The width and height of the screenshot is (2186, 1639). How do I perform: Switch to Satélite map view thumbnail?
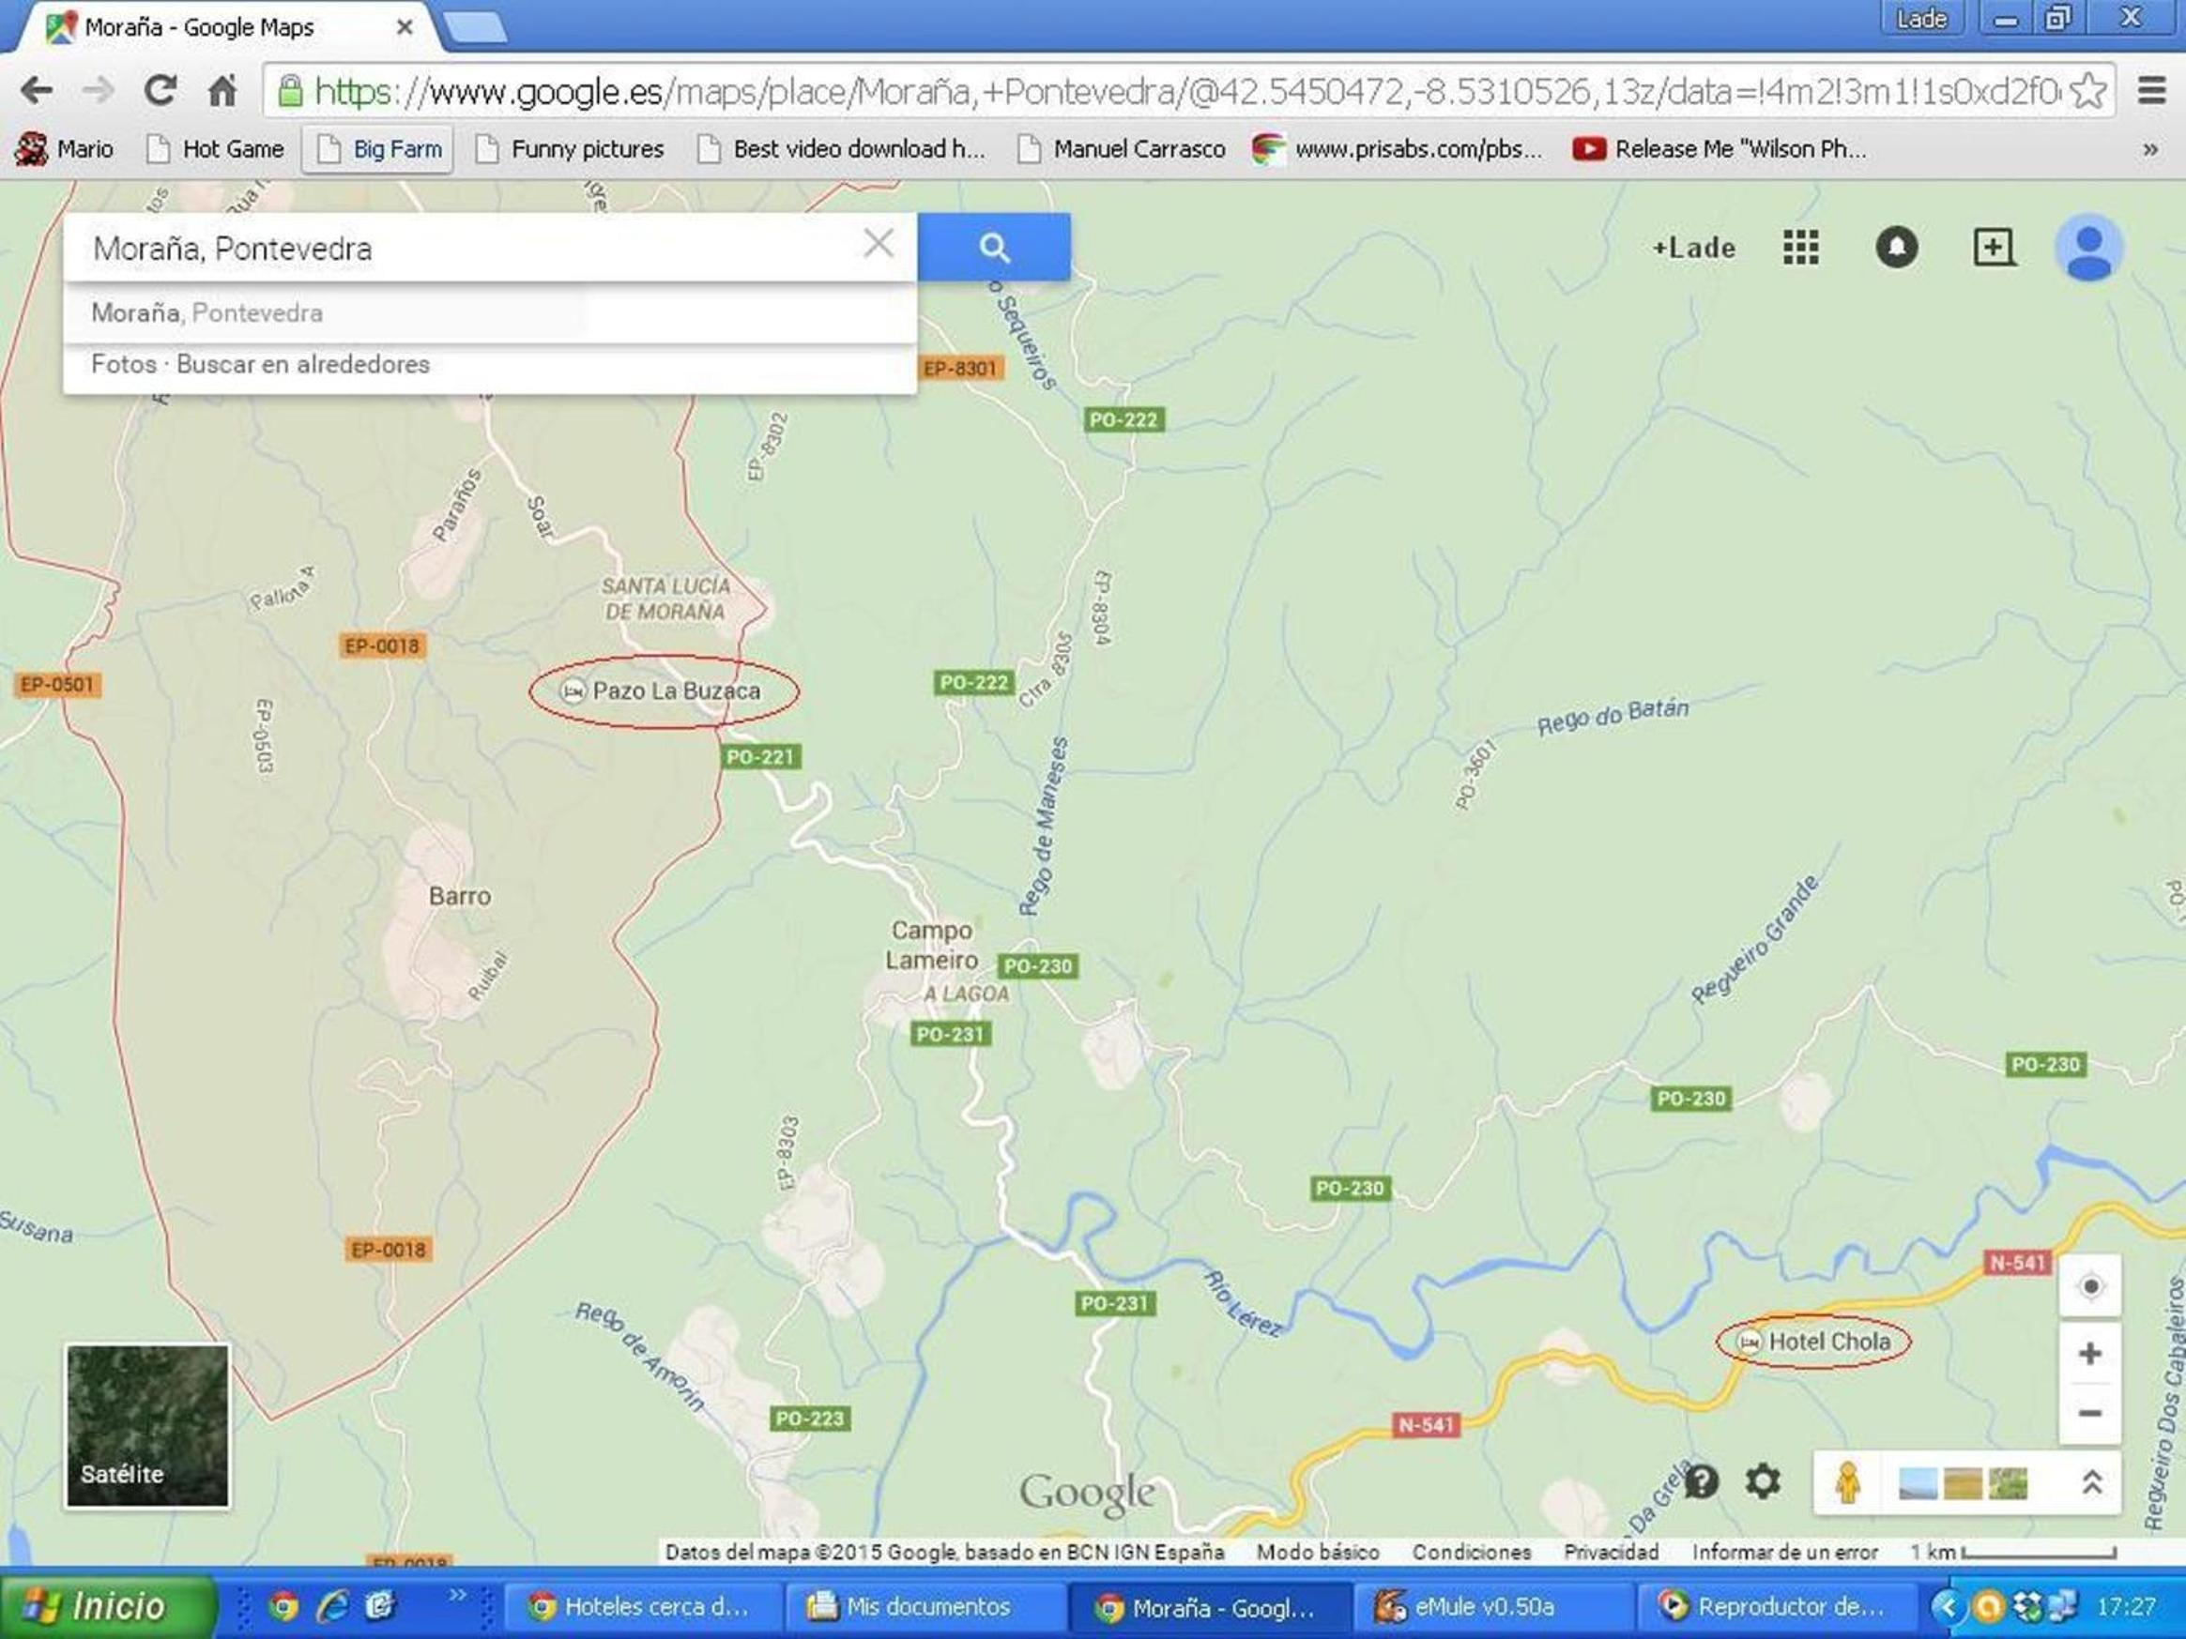coord(147,1426)
